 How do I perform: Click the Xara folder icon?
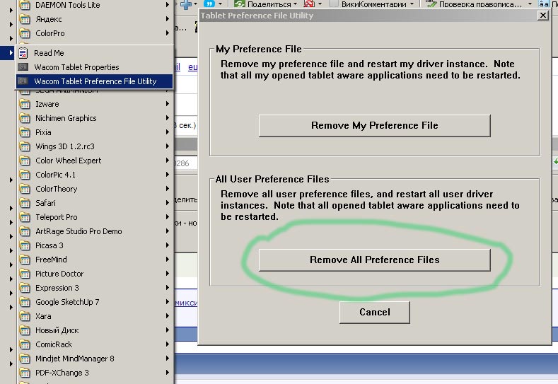point(25,316)
